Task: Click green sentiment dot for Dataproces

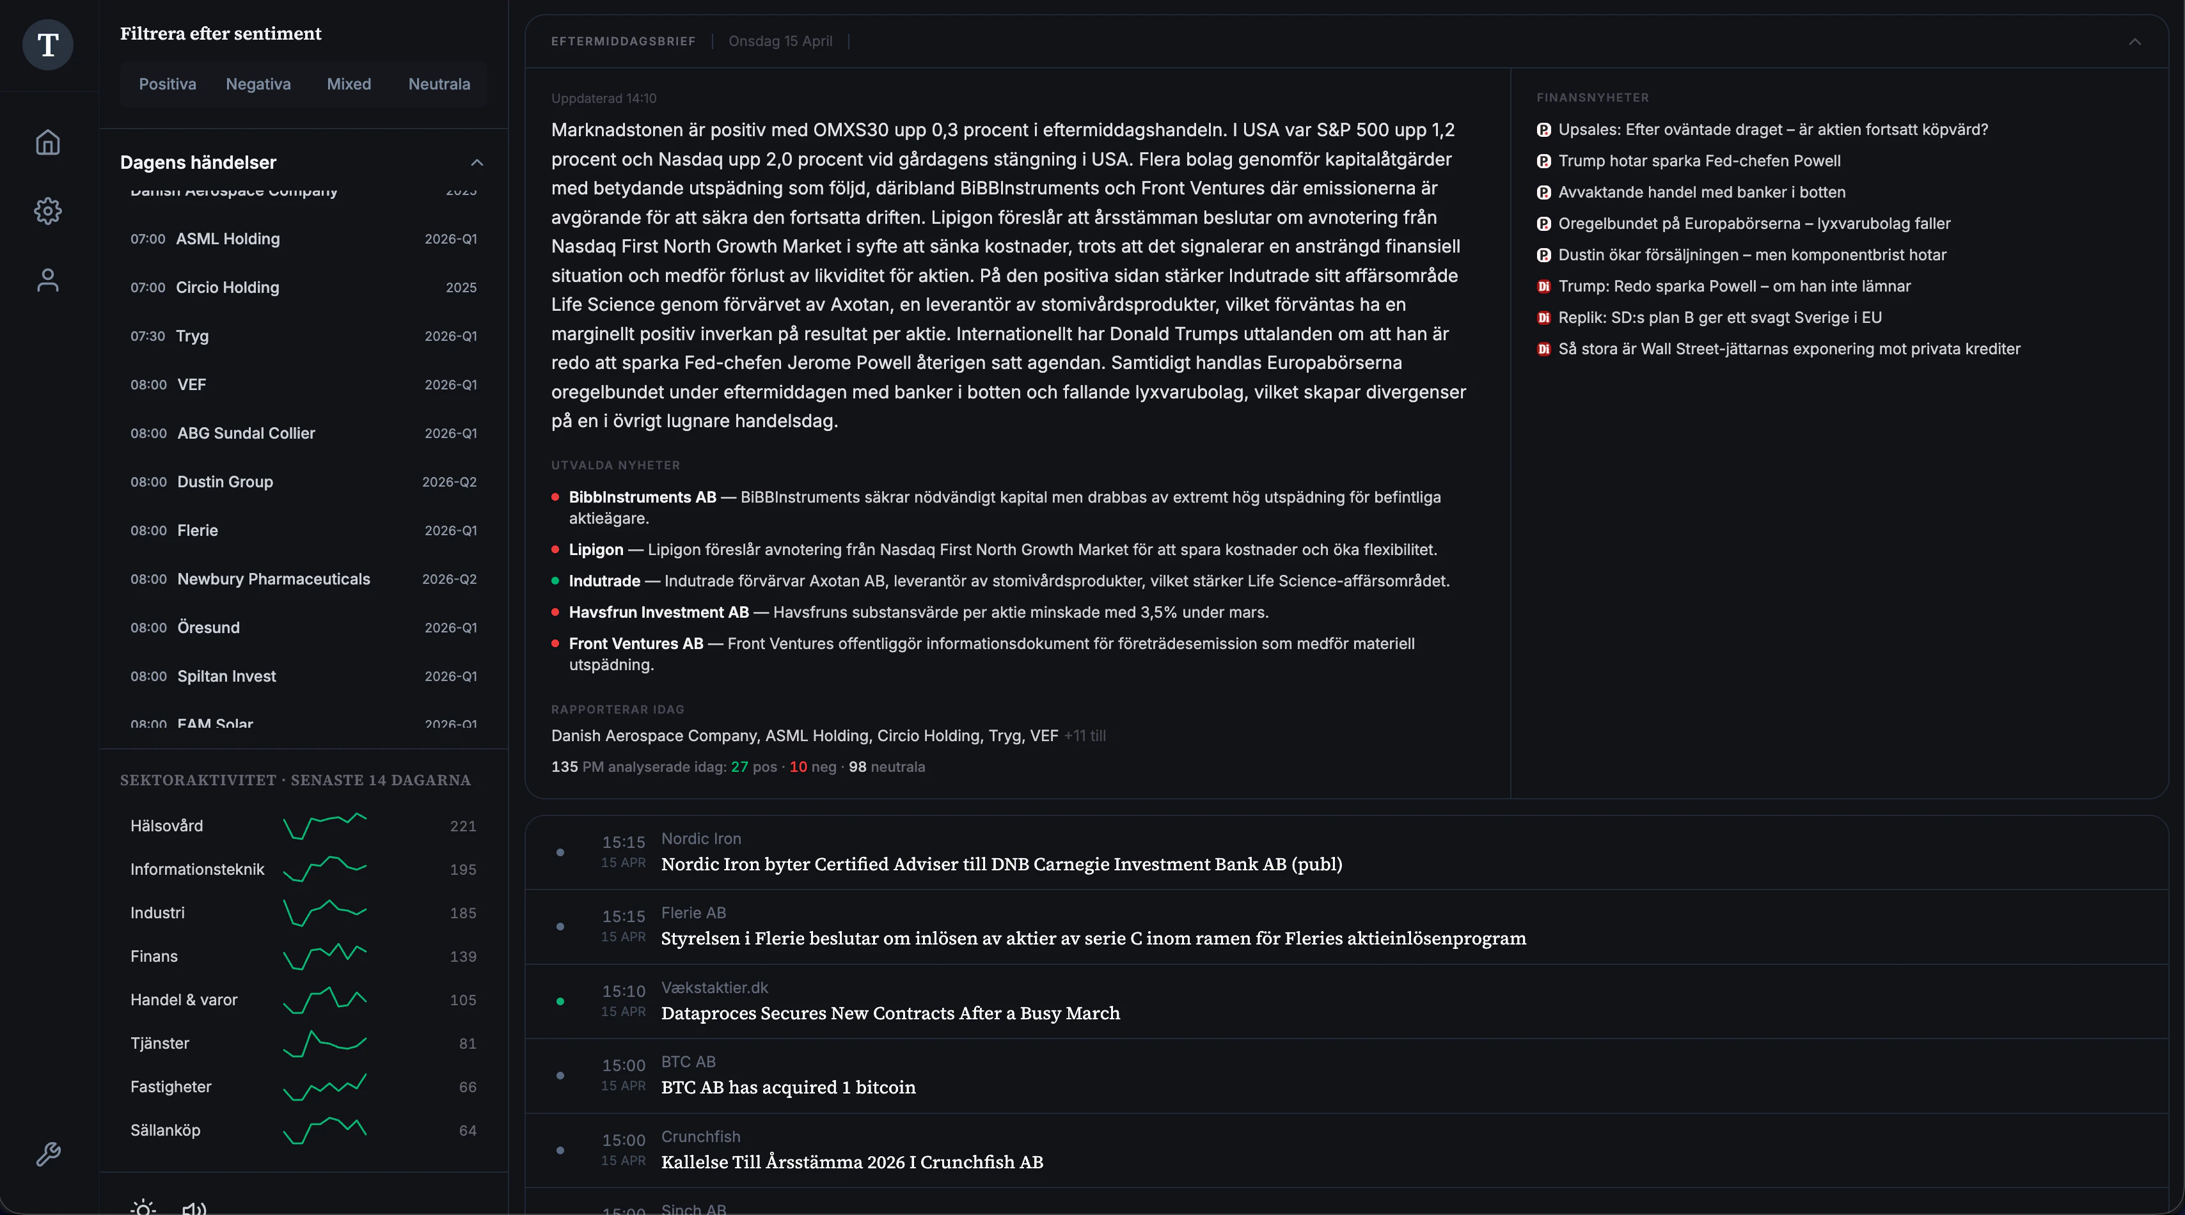Action: tap(560, 1001)
